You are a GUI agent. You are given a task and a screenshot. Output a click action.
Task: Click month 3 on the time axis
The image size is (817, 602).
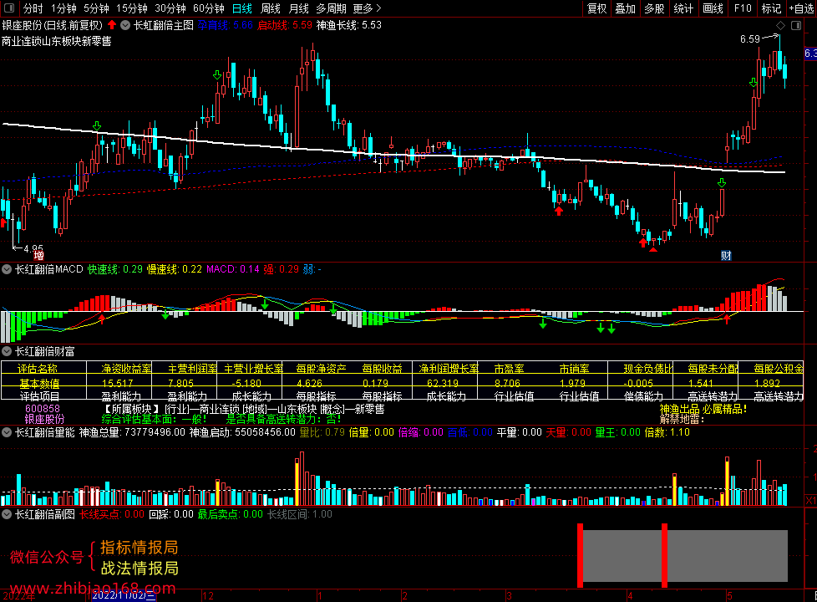(509, 596)
